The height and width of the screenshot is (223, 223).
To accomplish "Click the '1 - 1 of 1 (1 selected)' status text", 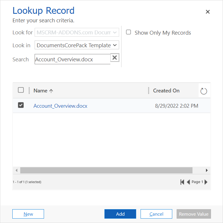I will 27,182.
